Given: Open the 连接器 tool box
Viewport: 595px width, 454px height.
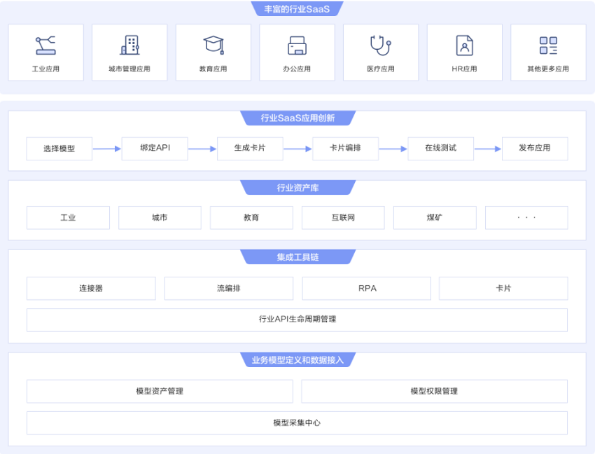Looking at the screenshot, I should 91,289.
